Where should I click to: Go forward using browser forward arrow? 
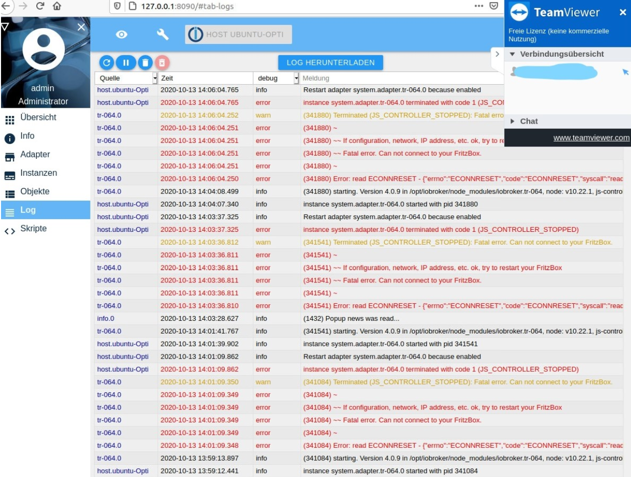point(23,5)
